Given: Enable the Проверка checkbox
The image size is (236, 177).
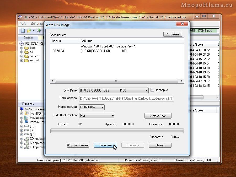Looking at the screenshot, I should pyautogui.click(x=152, y=90).
